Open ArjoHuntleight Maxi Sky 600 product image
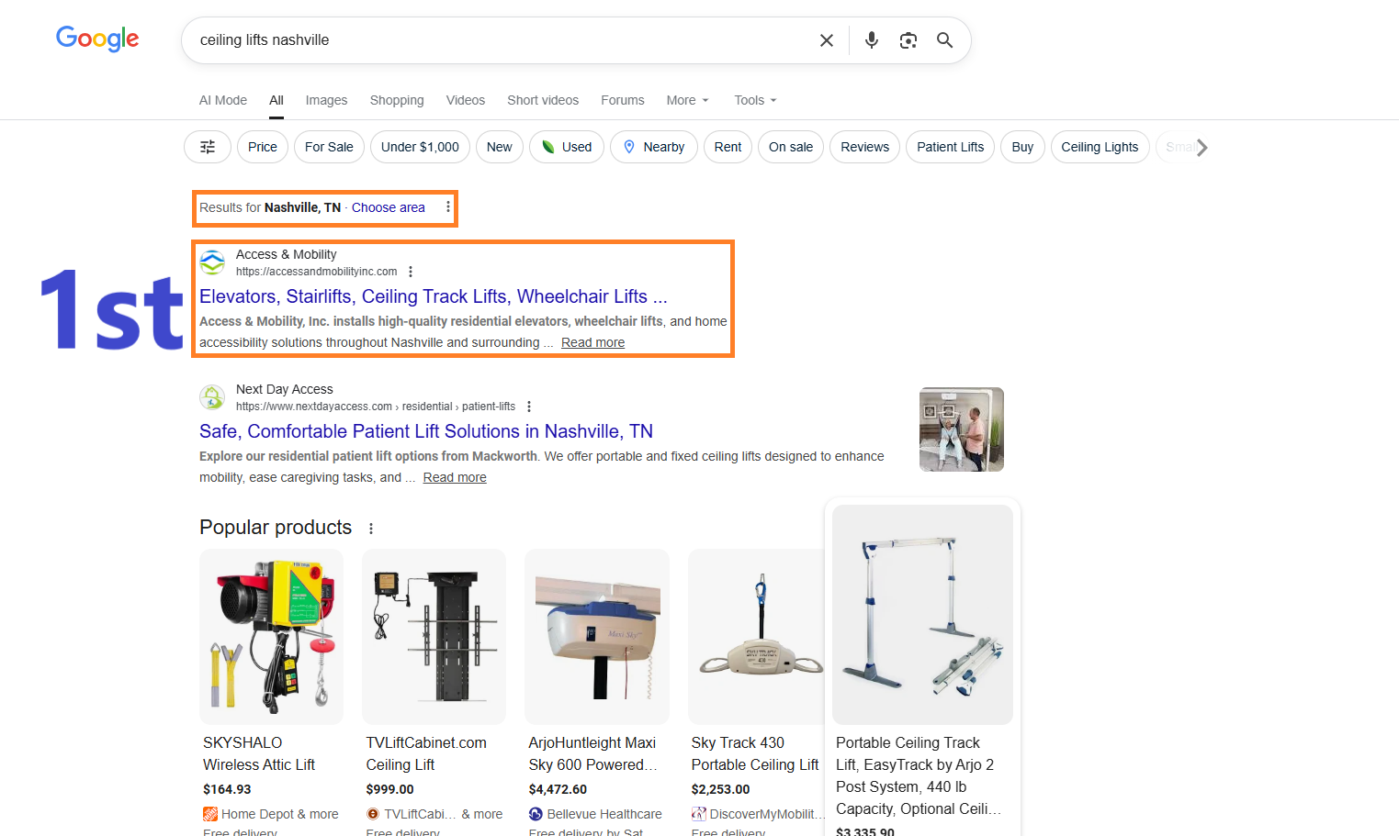The height and width of the screenshot is (836, 1399). (597, 637)
